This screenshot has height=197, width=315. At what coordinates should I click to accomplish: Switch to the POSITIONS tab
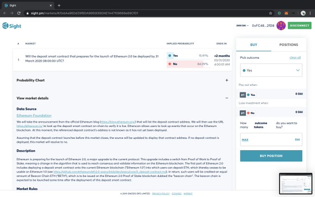(x=289, y=44)
